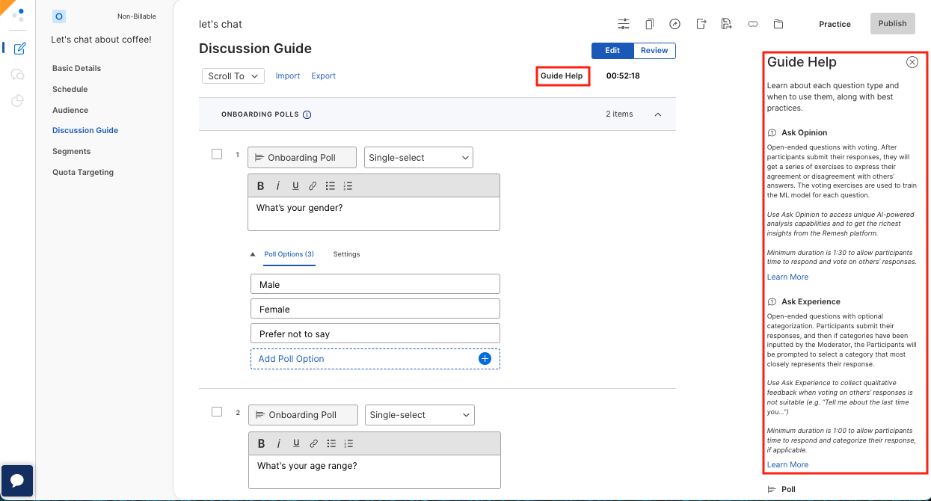Click the Publish button
Screen dimensions: 931x501
[892, 23]
